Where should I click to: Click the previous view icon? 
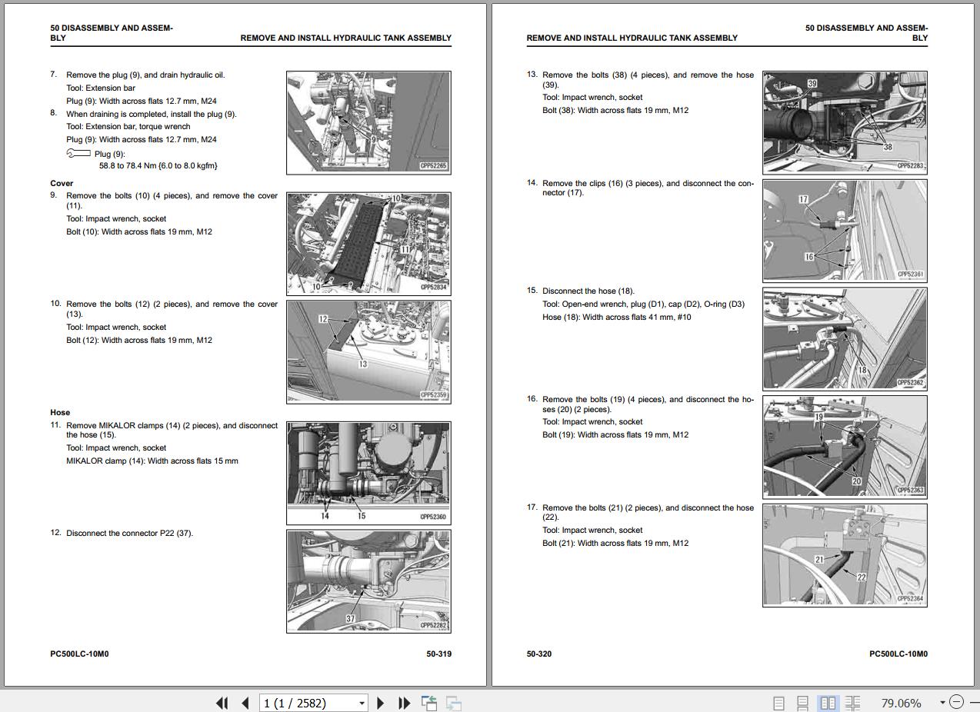429,703
